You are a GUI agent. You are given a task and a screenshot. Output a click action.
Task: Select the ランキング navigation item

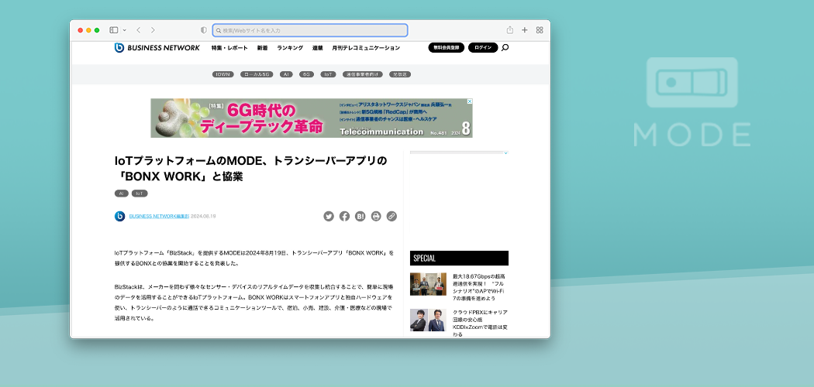point(290,48)
